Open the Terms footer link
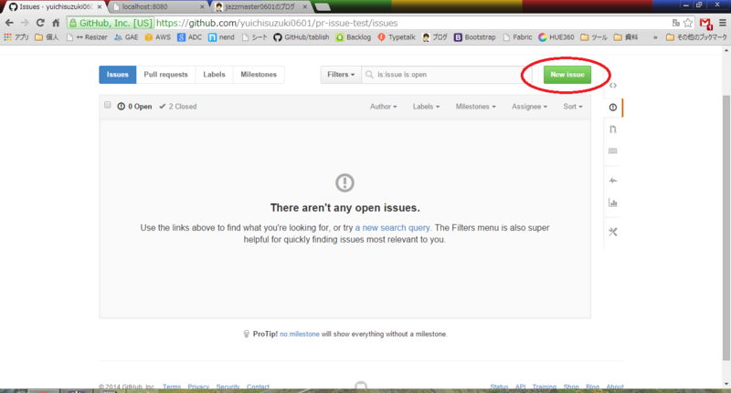Screen dimensions: 731x393 172,387
